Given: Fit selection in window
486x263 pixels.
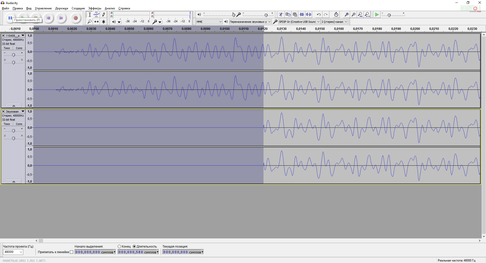Looking at the screenshot, I should [360, 14].
